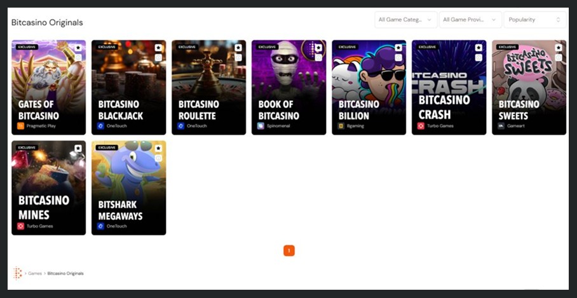Click Exclusive badge on Bitshark Megaways
Image resolution: width=577 pixels, height=298 pixels.
tap(107, 147)
